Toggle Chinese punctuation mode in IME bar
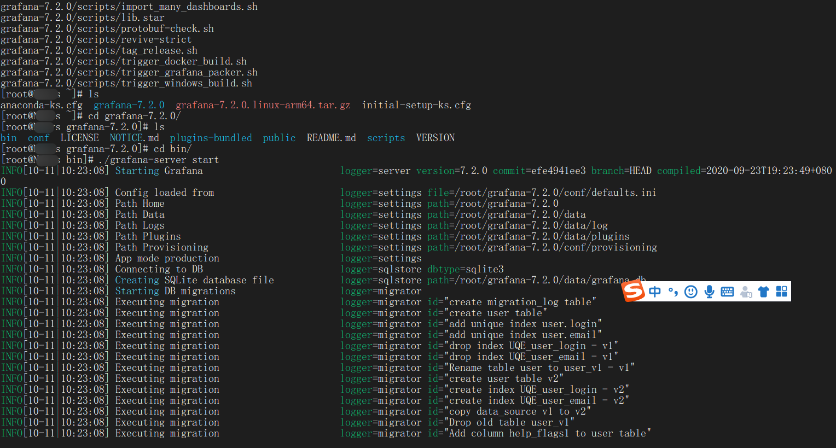The height and width of the screenshot is (448, 836). (x=673, y=292)
